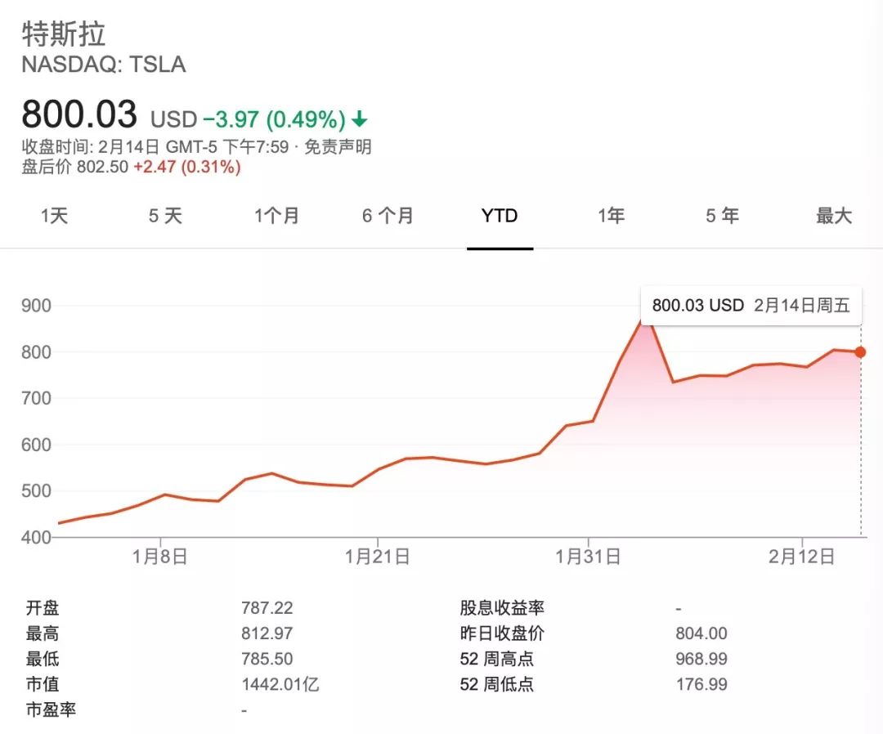
Task: View the 5 年 price chart
Action: point(722,216)
